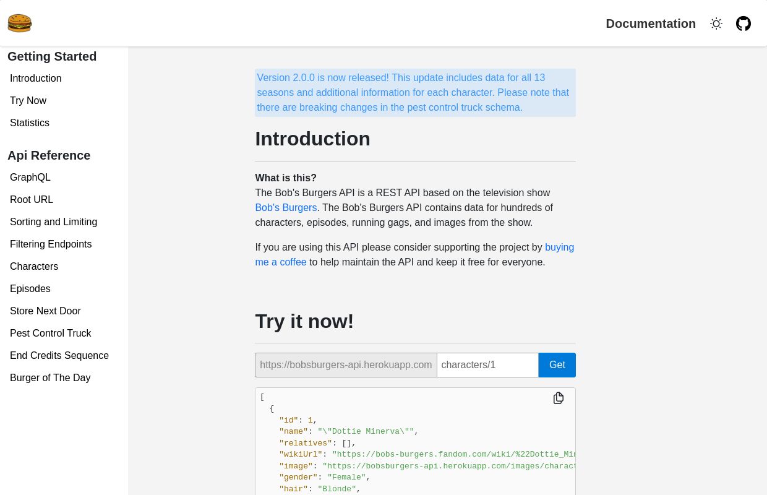Open End Credits Sequence reference
Image resolution: width=767 pixels, height=495 pixels.
coord(59,356)
